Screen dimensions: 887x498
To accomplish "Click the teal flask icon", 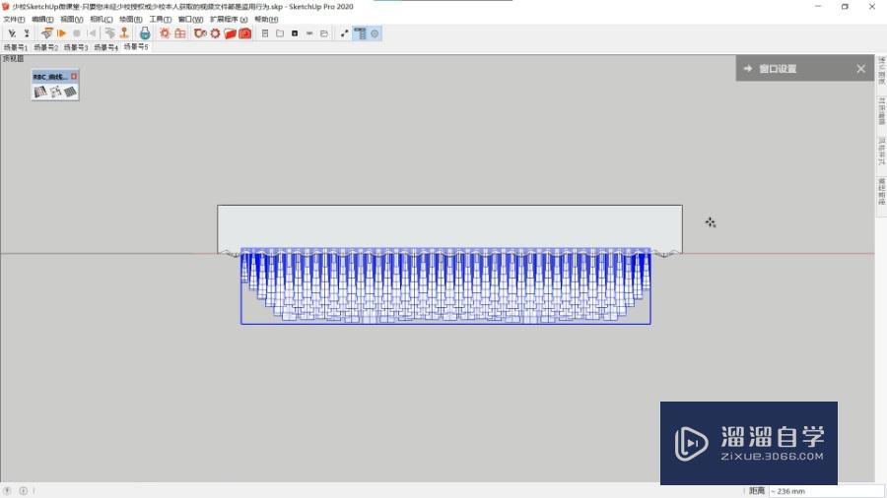I will point(145,33).
